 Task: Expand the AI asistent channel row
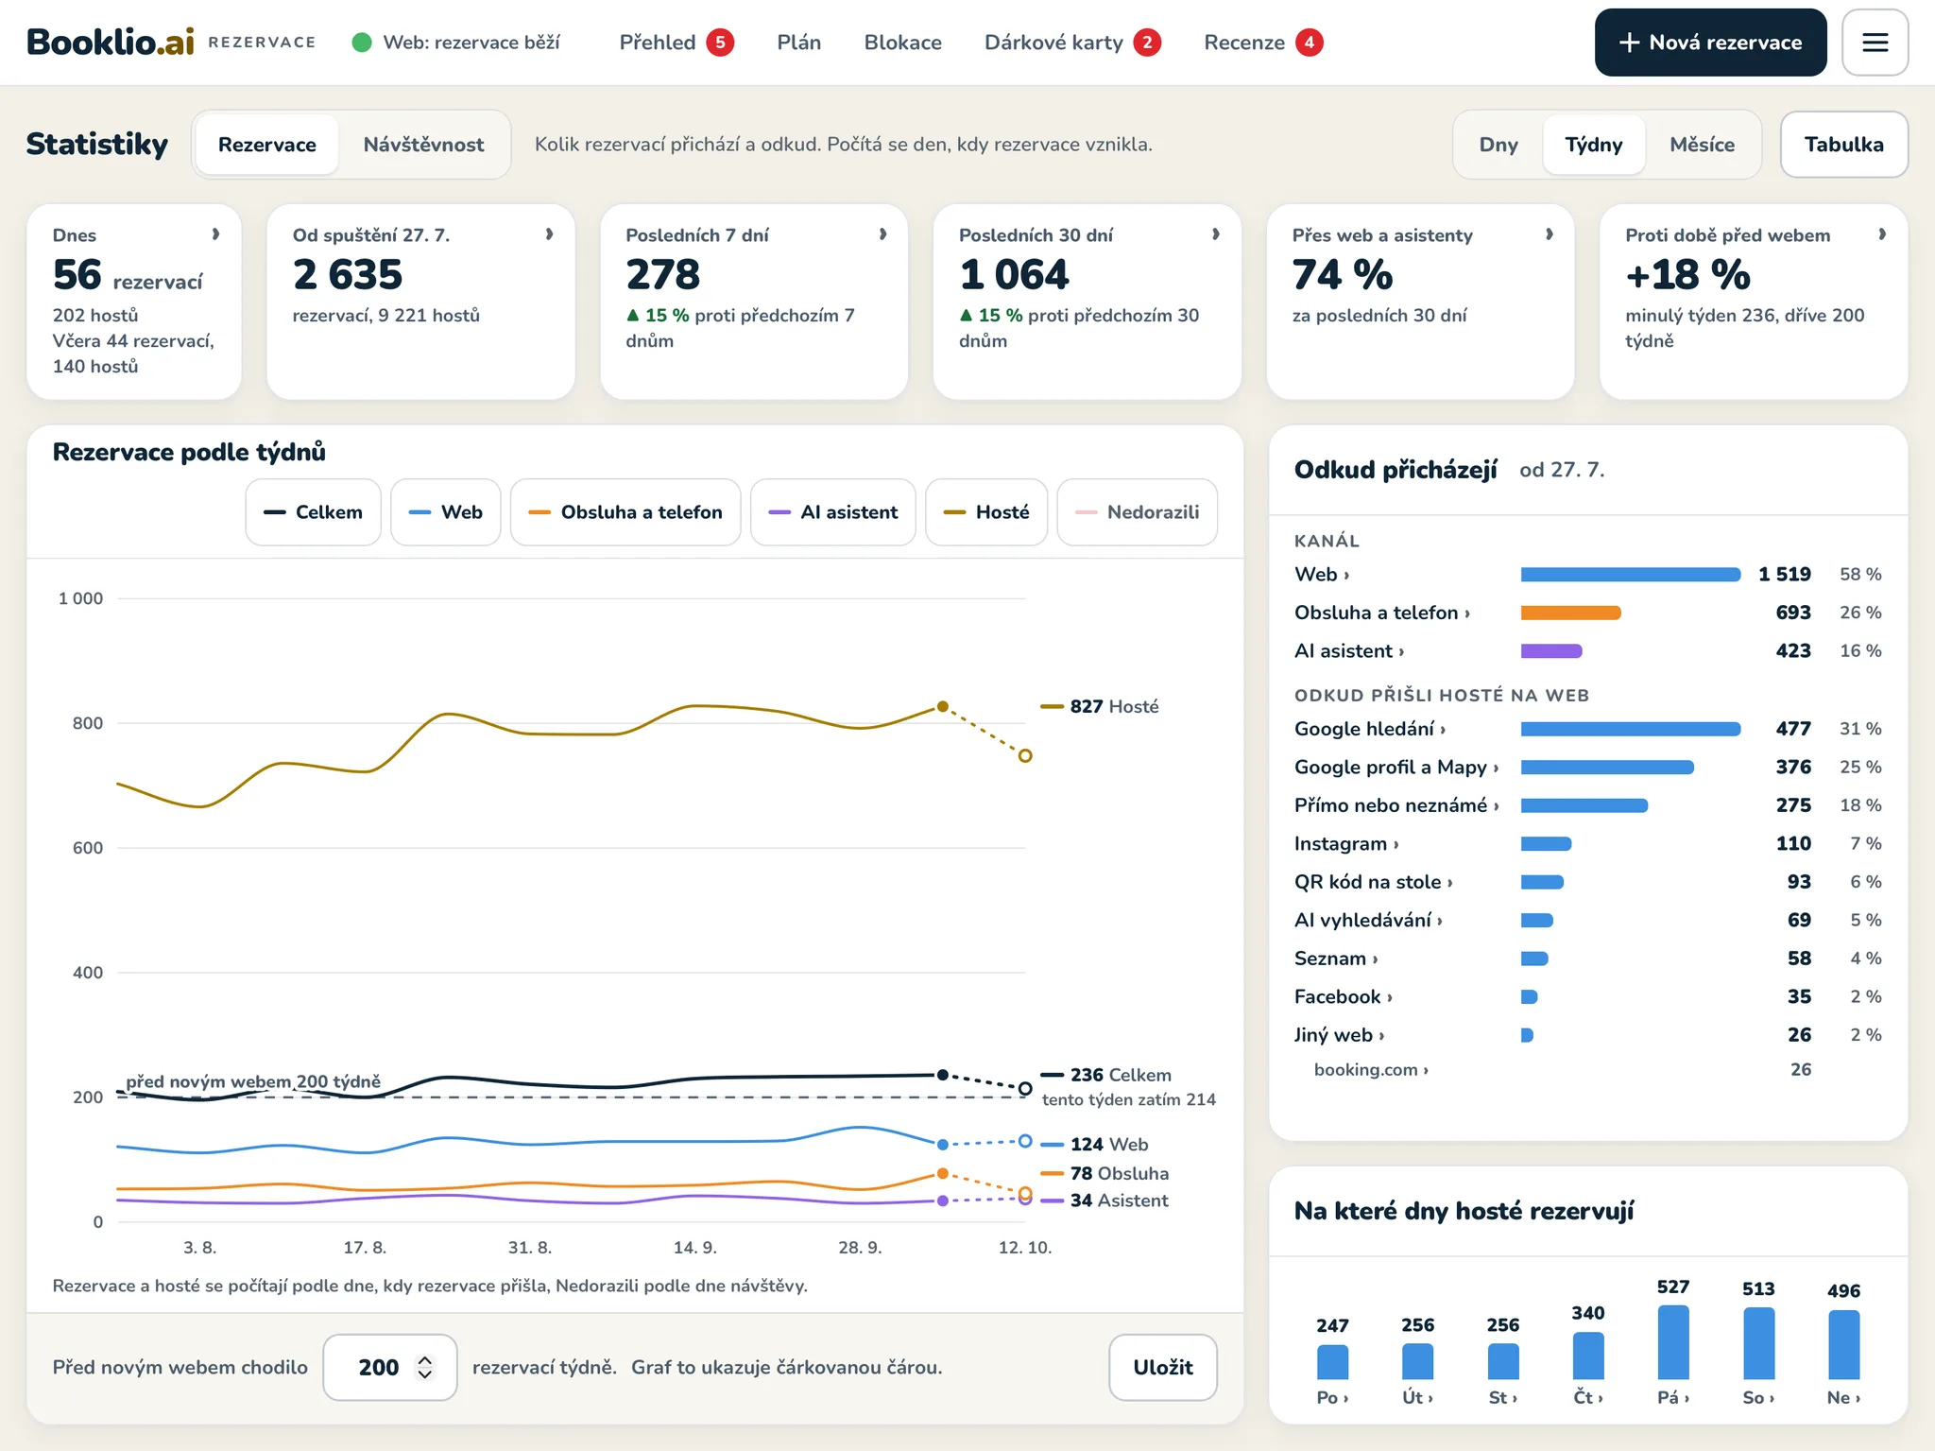click(x=1587, y=651)
